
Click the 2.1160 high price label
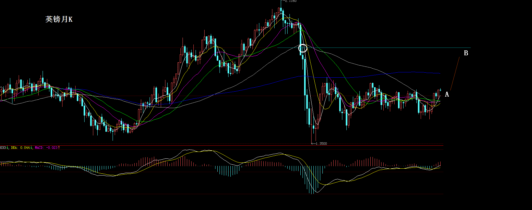pyautogui.click(x=291, y=1)
